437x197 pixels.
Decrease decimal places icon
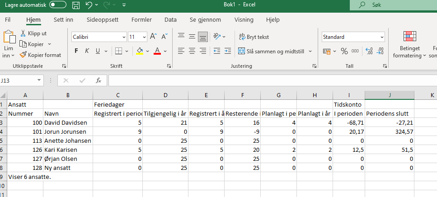pyautogui.click(x=380, y=51)
